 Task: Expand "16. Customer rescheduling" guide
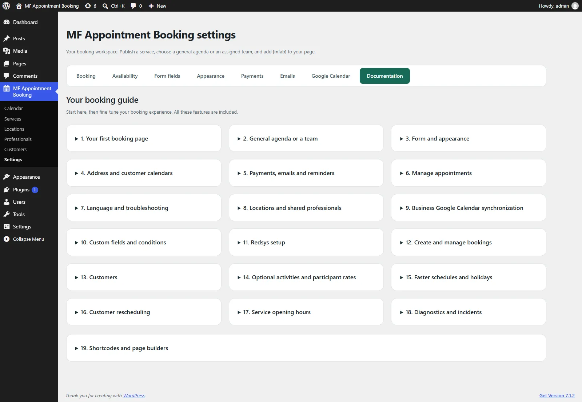coord(144,312)
